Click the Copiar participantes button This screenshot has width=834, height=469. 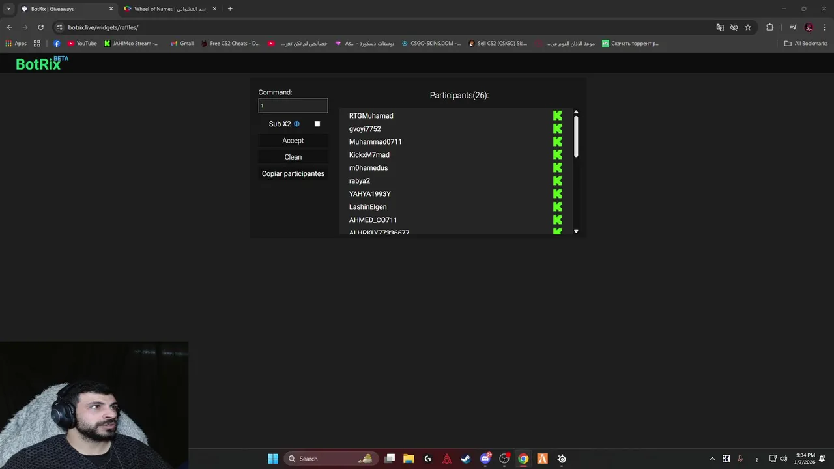click(x=293, y=173)
